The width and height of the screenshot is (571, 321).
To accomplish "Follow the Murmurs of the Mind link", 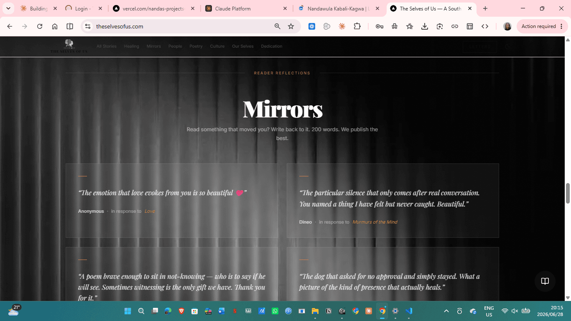I will 375,222.
